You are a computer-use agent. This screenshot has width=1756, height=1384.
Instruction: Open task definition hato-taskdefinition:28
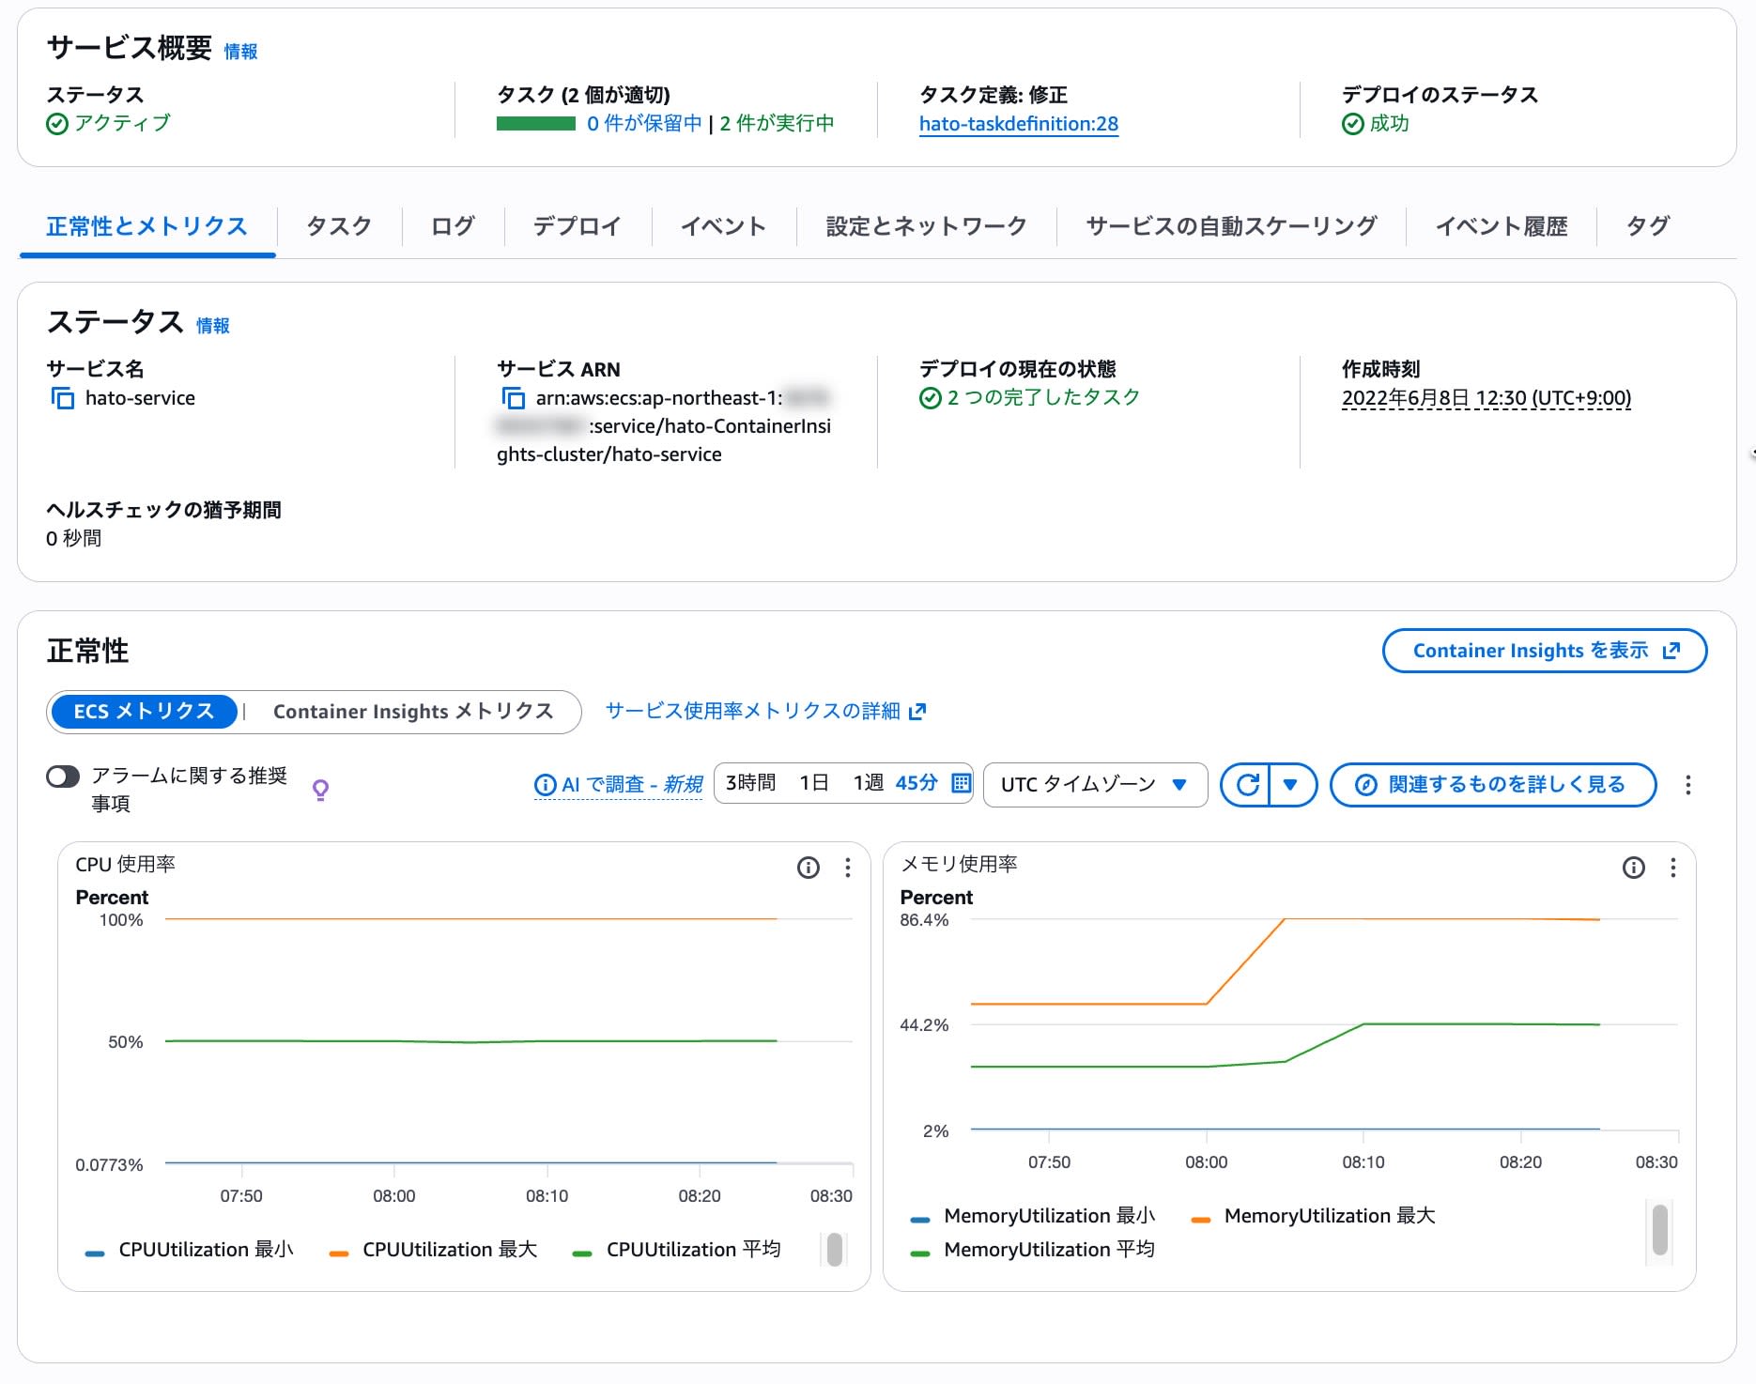pos(1019,123)
